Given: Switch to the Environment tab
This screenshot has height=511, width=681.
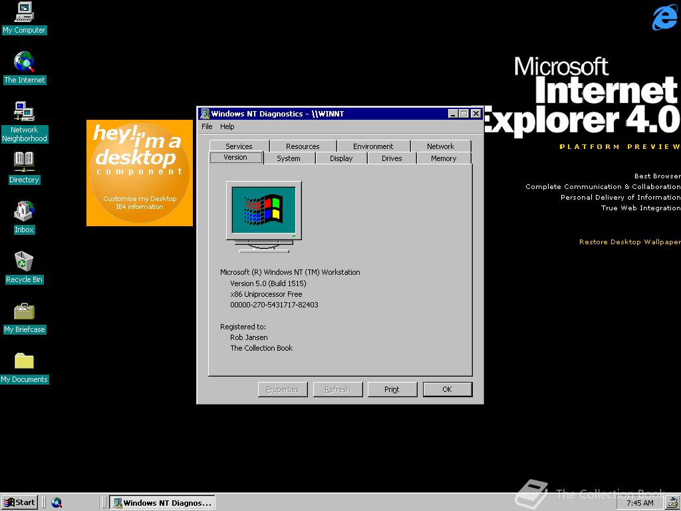Looking at the screenshot, I should tap(373, 146).
